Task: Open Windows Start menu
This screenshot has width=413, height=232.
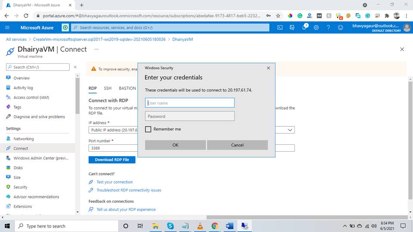Action: [x=7, y=226]
